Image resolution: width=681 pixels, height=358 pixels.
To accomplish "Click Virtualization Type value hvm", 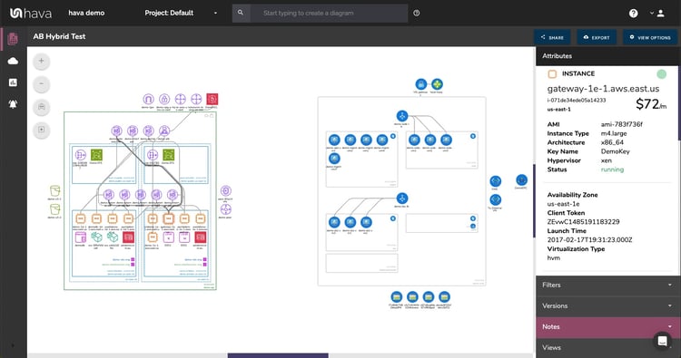I will [553, 258].
